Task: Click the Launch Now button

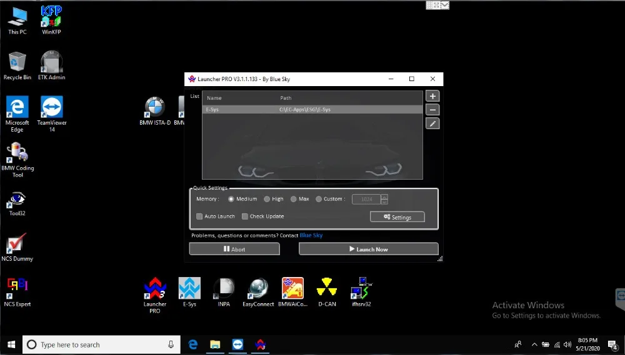Action: pyautogui.click(x=369, y=249)
